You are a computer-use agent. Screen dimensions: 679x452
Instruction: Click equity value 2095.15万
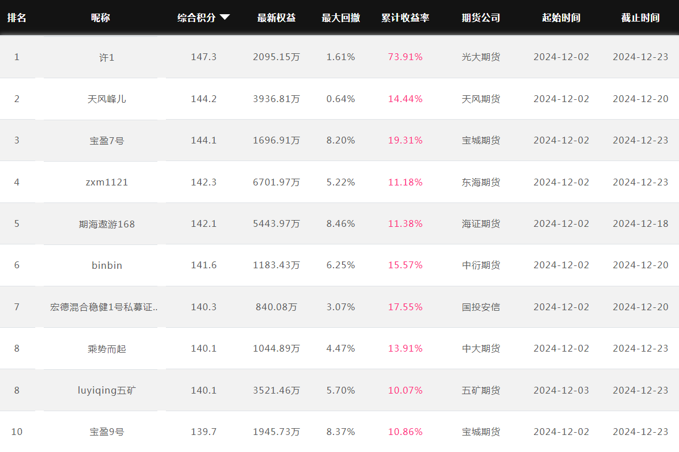coord(276,57)
